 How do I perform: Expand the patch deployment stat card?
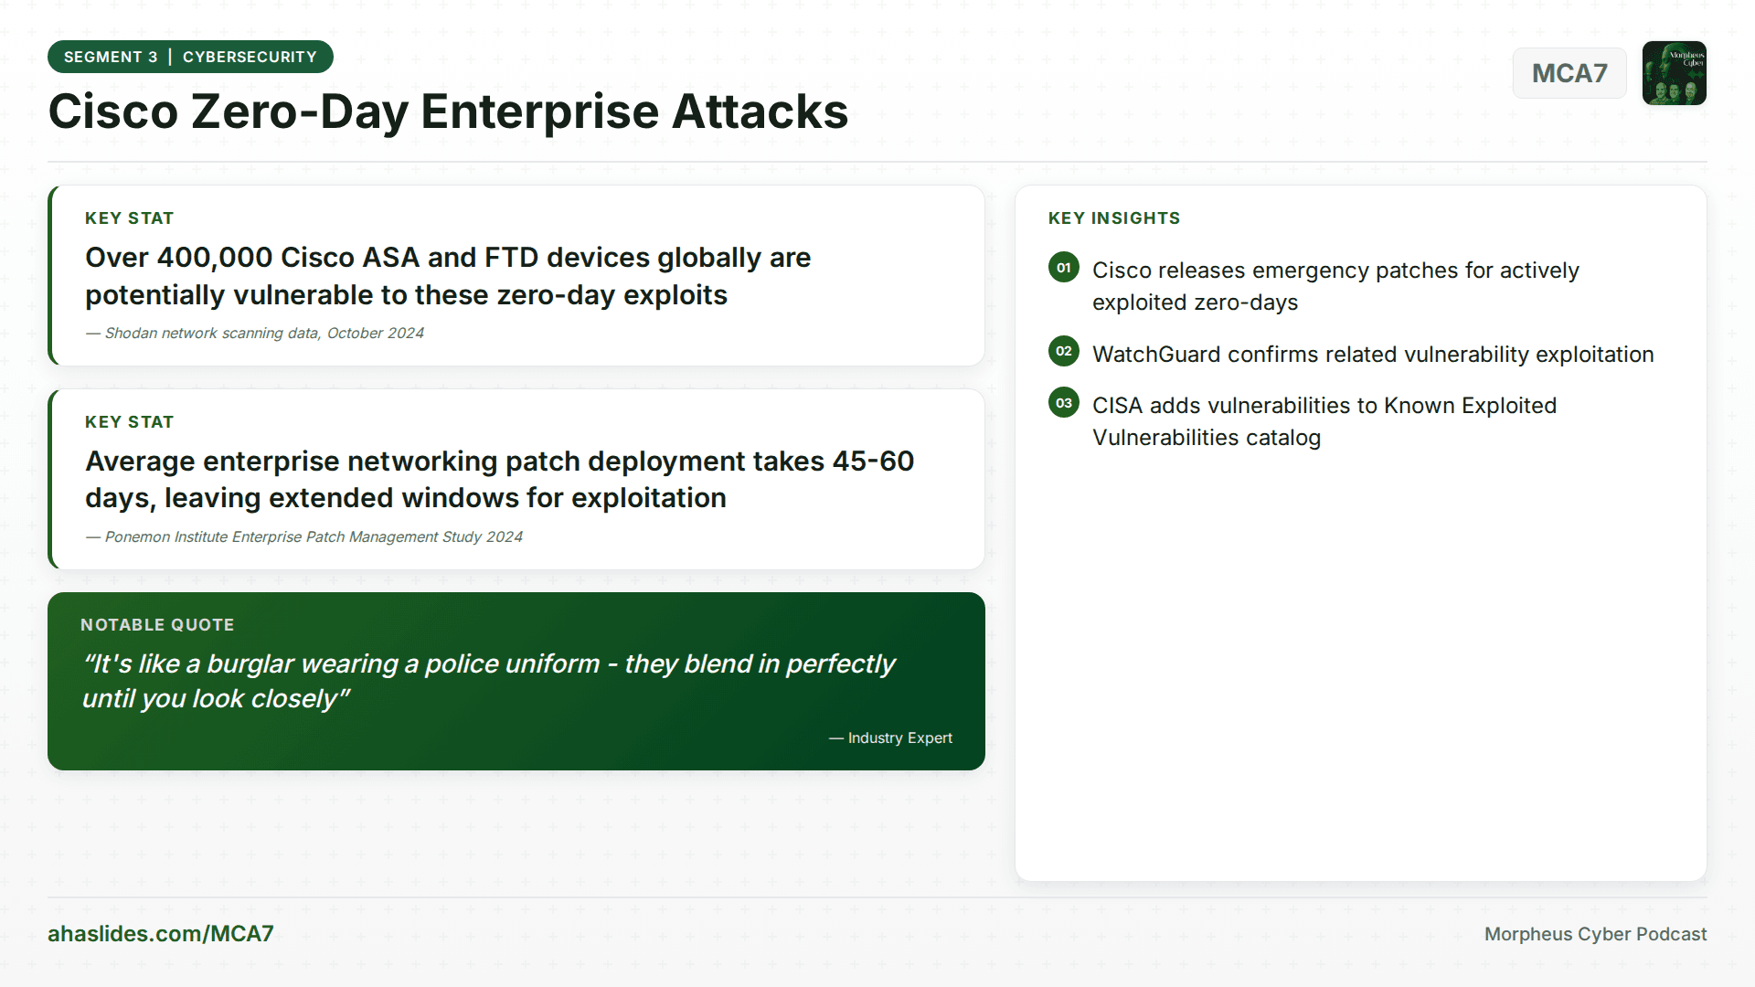[516, 479]
